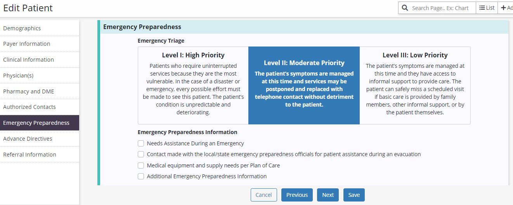
Task: Click the Add plus button
Action: point(506,8)
